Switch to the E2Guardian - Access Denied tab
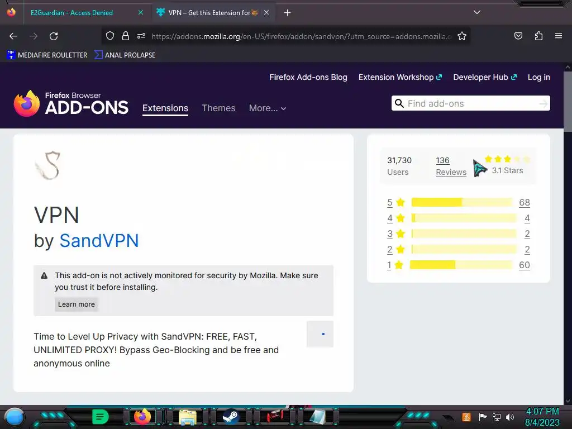 [71, 12]
